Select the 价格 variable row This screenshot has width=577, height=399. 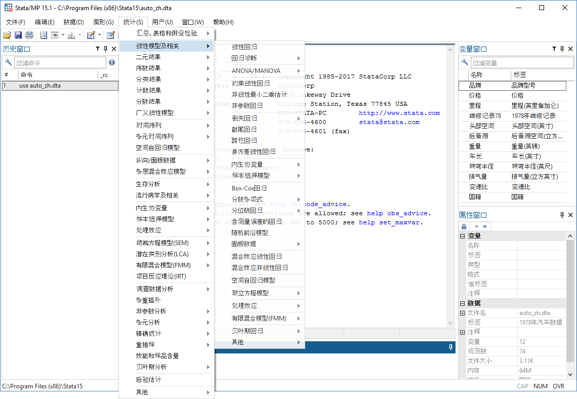pos(512,96)
